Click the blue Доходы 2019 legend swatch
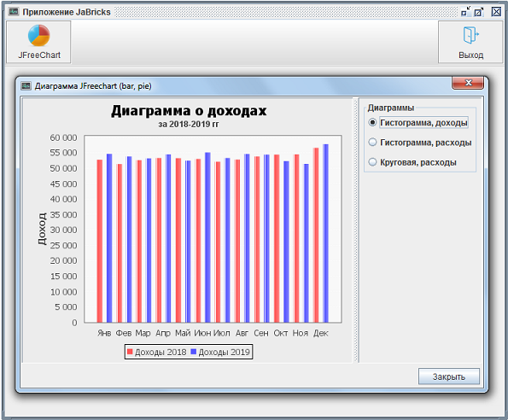The height and width of the screenshot is (420, 508). pyautogui.click(x=194, y=352)
